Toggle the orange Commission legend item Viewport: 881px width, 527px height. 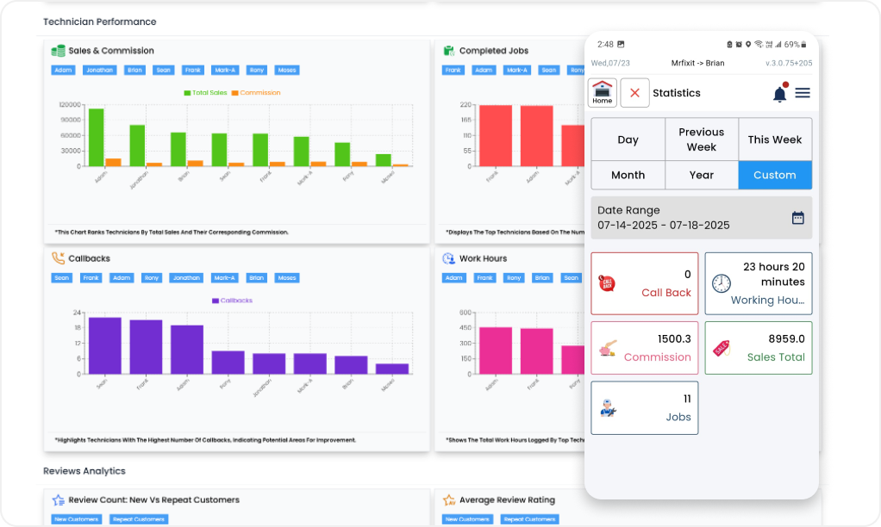click(255, 93)
